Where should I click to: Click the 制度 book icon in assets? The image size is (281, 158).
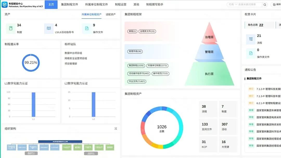pos(11,28)
